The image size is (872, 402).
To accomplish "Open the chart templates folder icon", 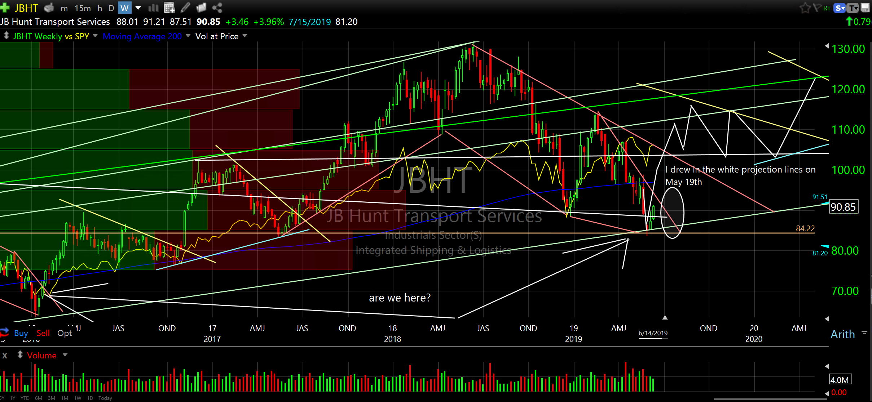I will point(201,8).
